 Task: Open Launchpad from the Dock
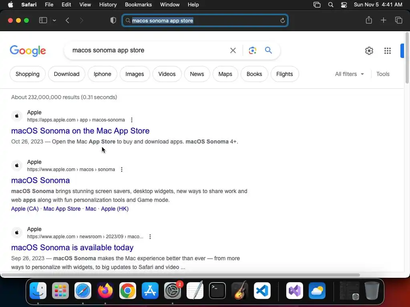click(x=60, y=290)
